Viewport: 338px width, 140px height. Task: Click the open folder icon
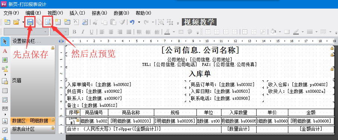click(x=16, y=22)
